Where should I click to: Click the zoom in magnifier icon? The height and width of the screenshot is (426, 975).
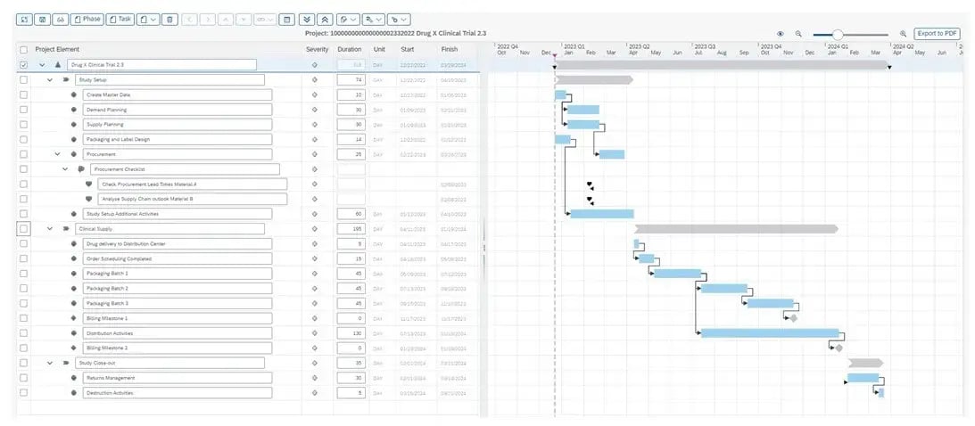click(x=903, y=34)
